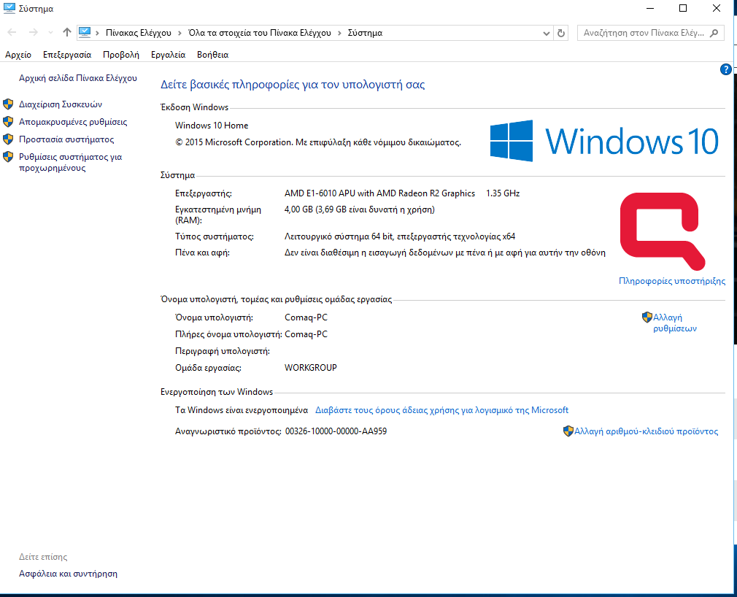Click Αλλαγή αριθμού-κλειδιού προϊόντος link

(x=647, y=431)
